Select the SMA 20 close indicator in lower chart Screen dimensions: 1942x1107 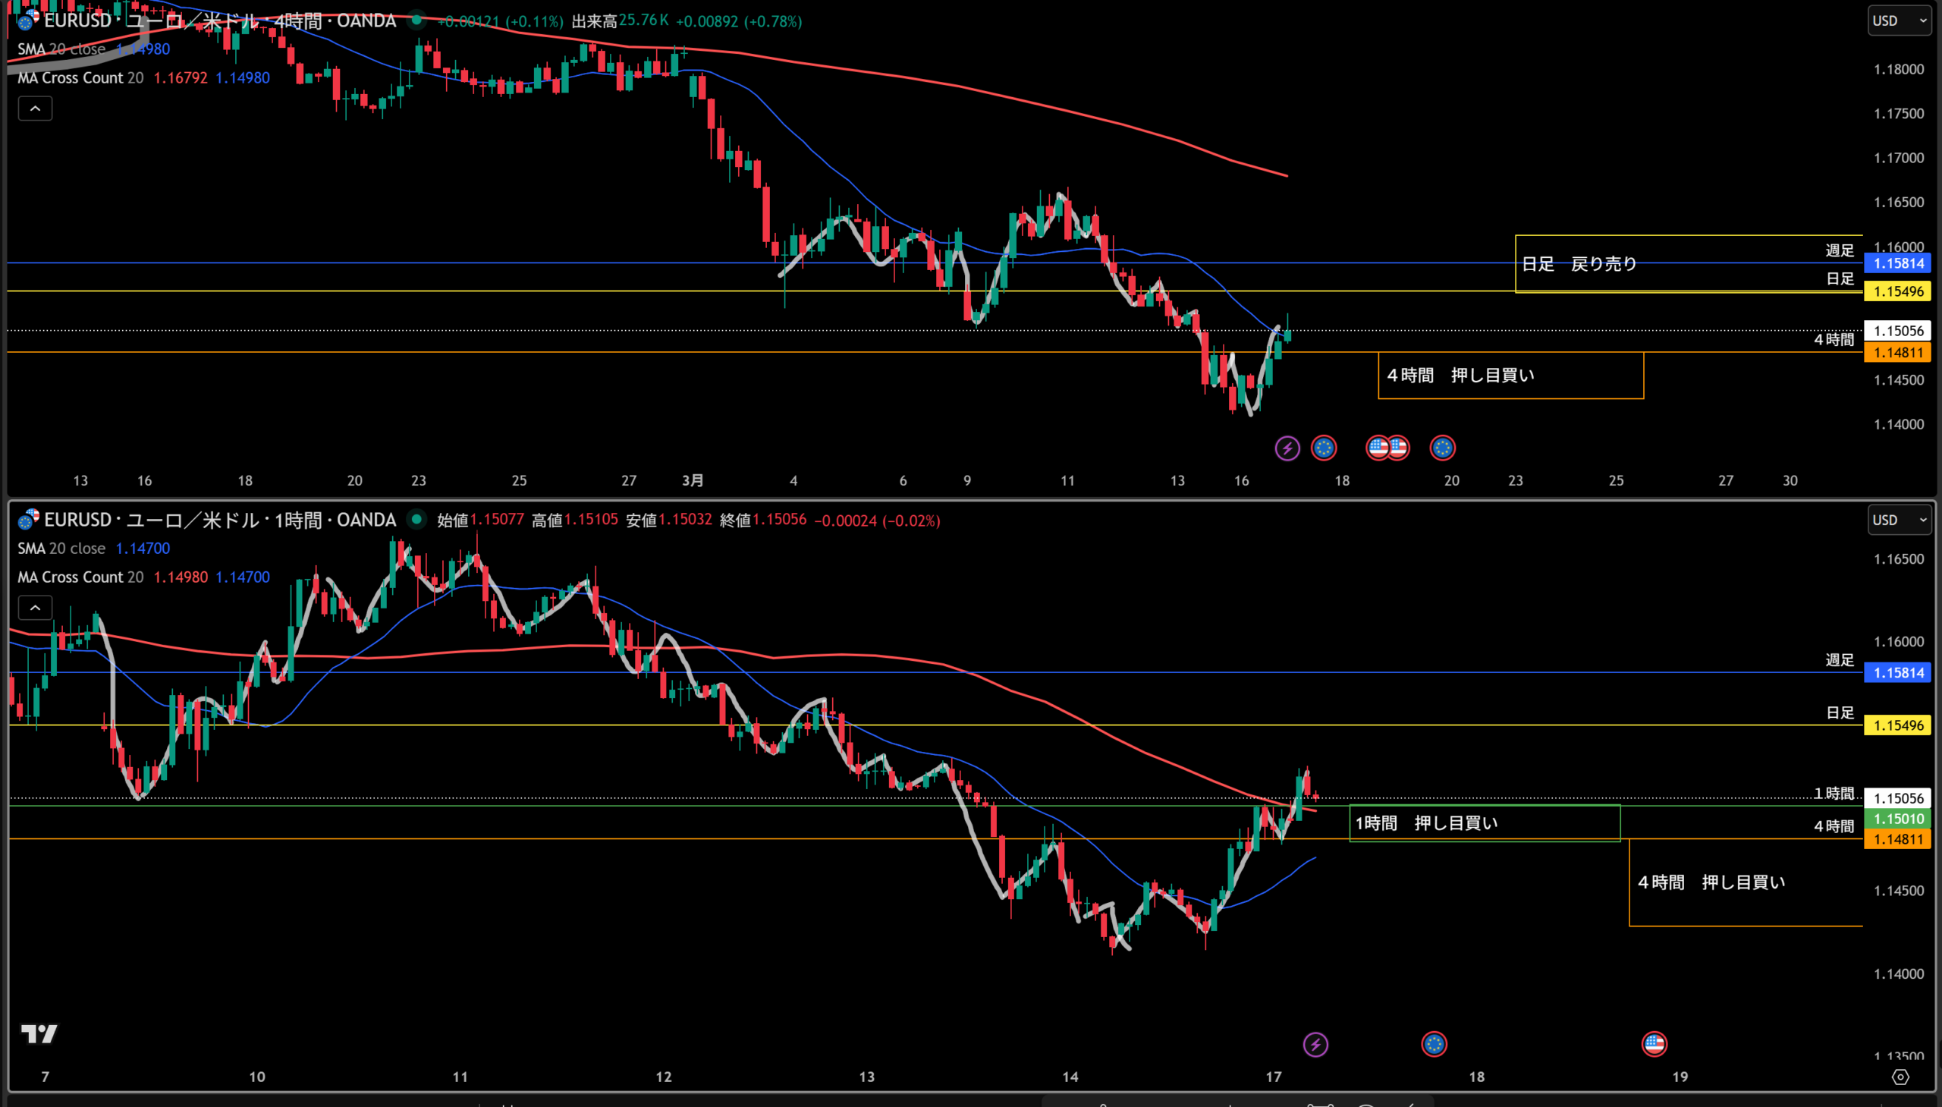click(61, 548)
